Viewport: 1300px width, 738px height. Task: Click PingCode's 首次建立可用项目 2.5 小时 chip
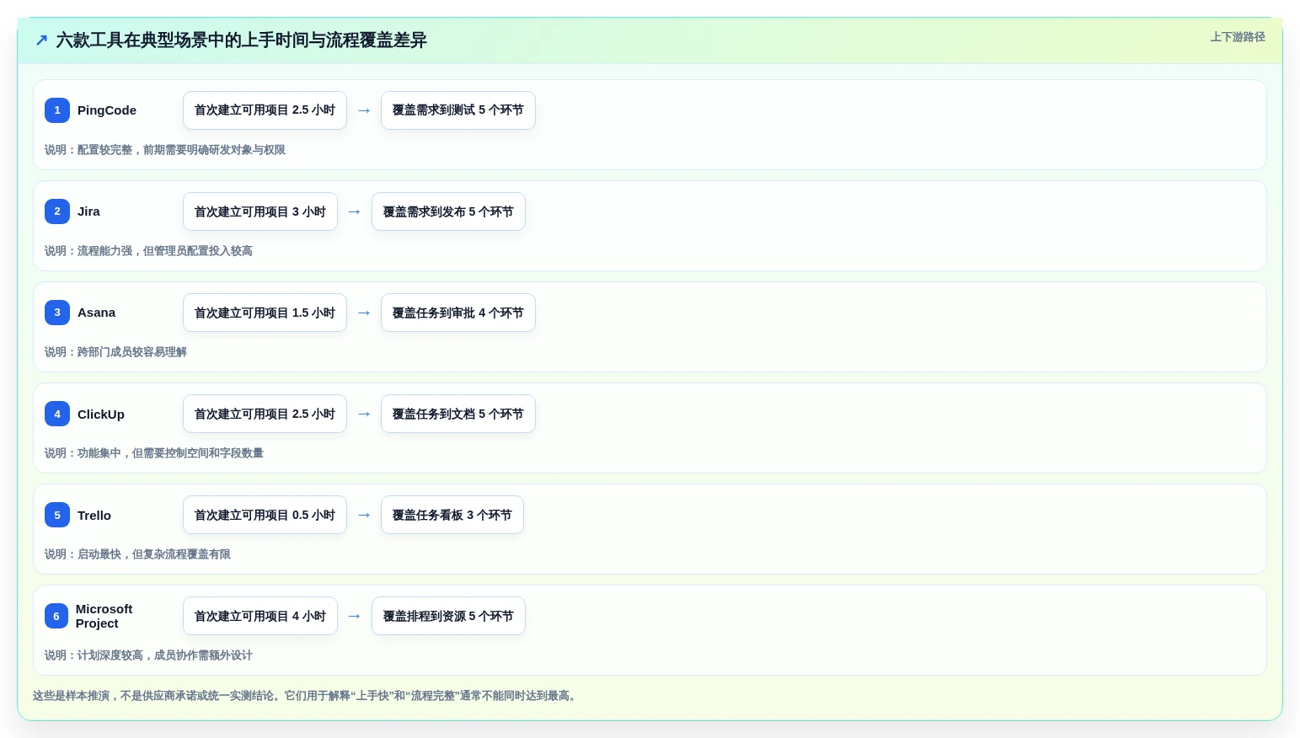265,110
